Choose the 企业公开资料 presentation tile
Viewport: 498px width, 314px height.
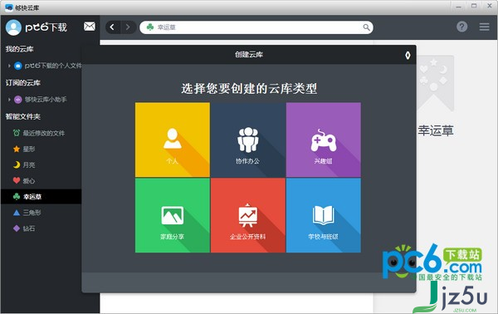click(x=248, y=215)
